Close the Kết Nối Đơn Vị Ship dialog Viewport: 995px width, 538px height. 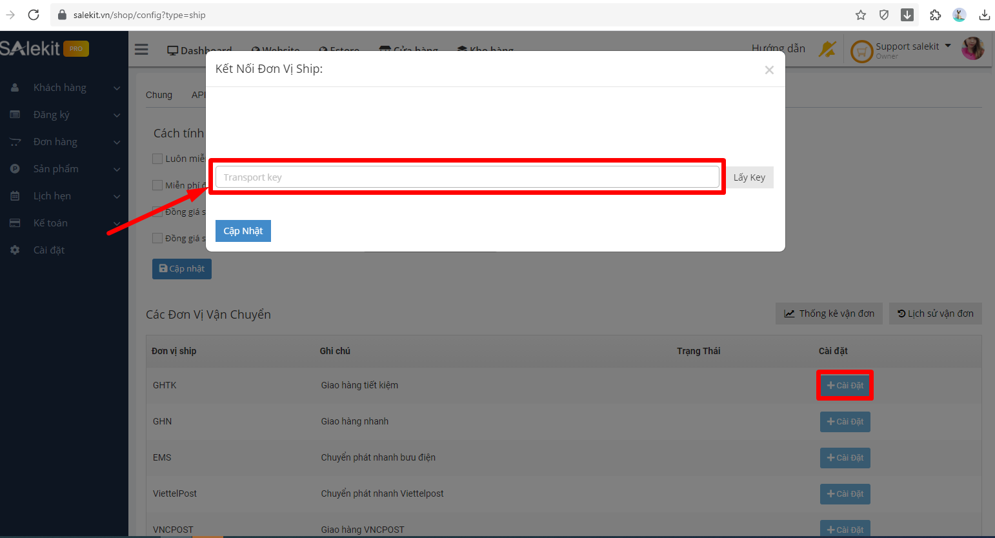769,70
